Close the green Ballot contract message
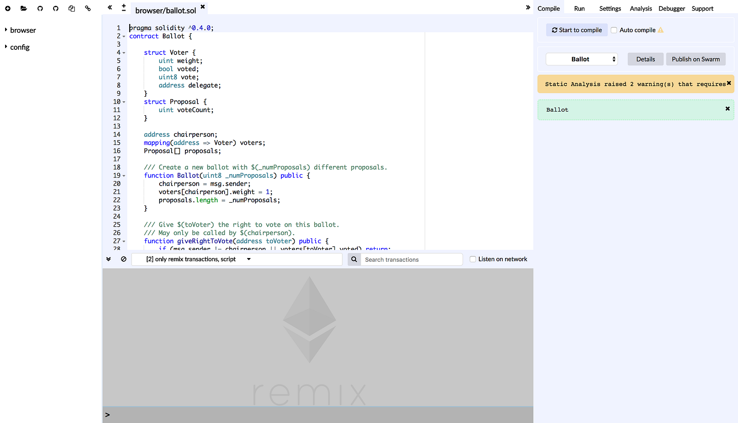The height and width of the screenshot is (423, 738). [x=727, y=109]
